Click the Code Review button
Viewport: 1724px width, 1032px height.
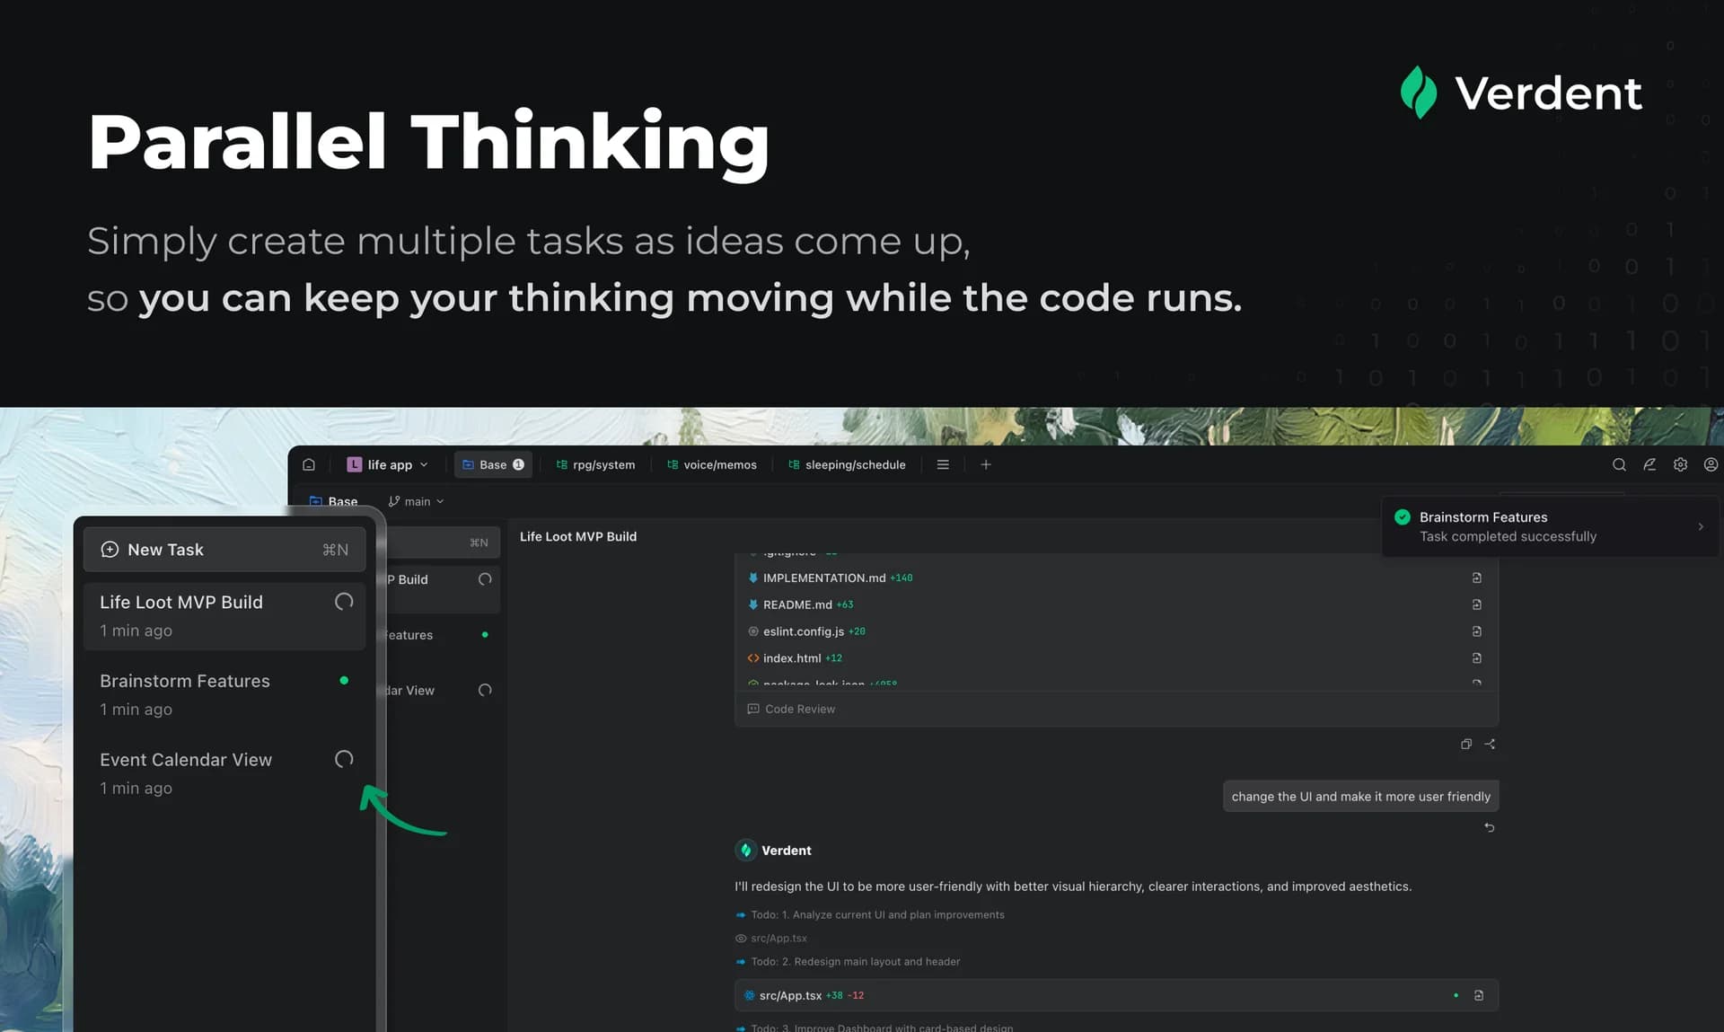[791, 709]
